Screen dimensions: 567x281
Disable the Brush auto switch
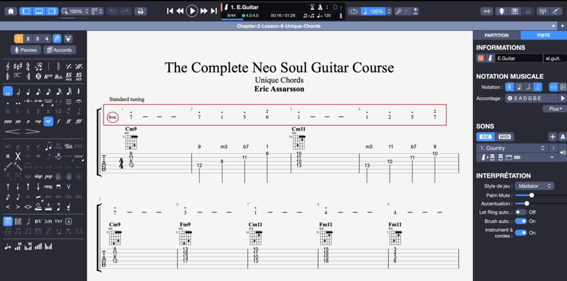[520, 222]
